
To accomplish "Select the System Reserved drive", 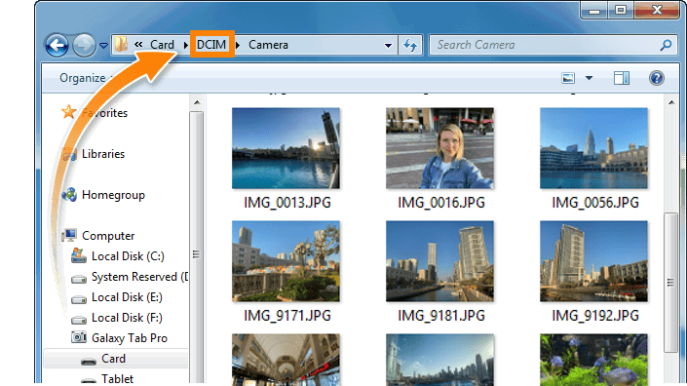I will click(x=139, y=277).
